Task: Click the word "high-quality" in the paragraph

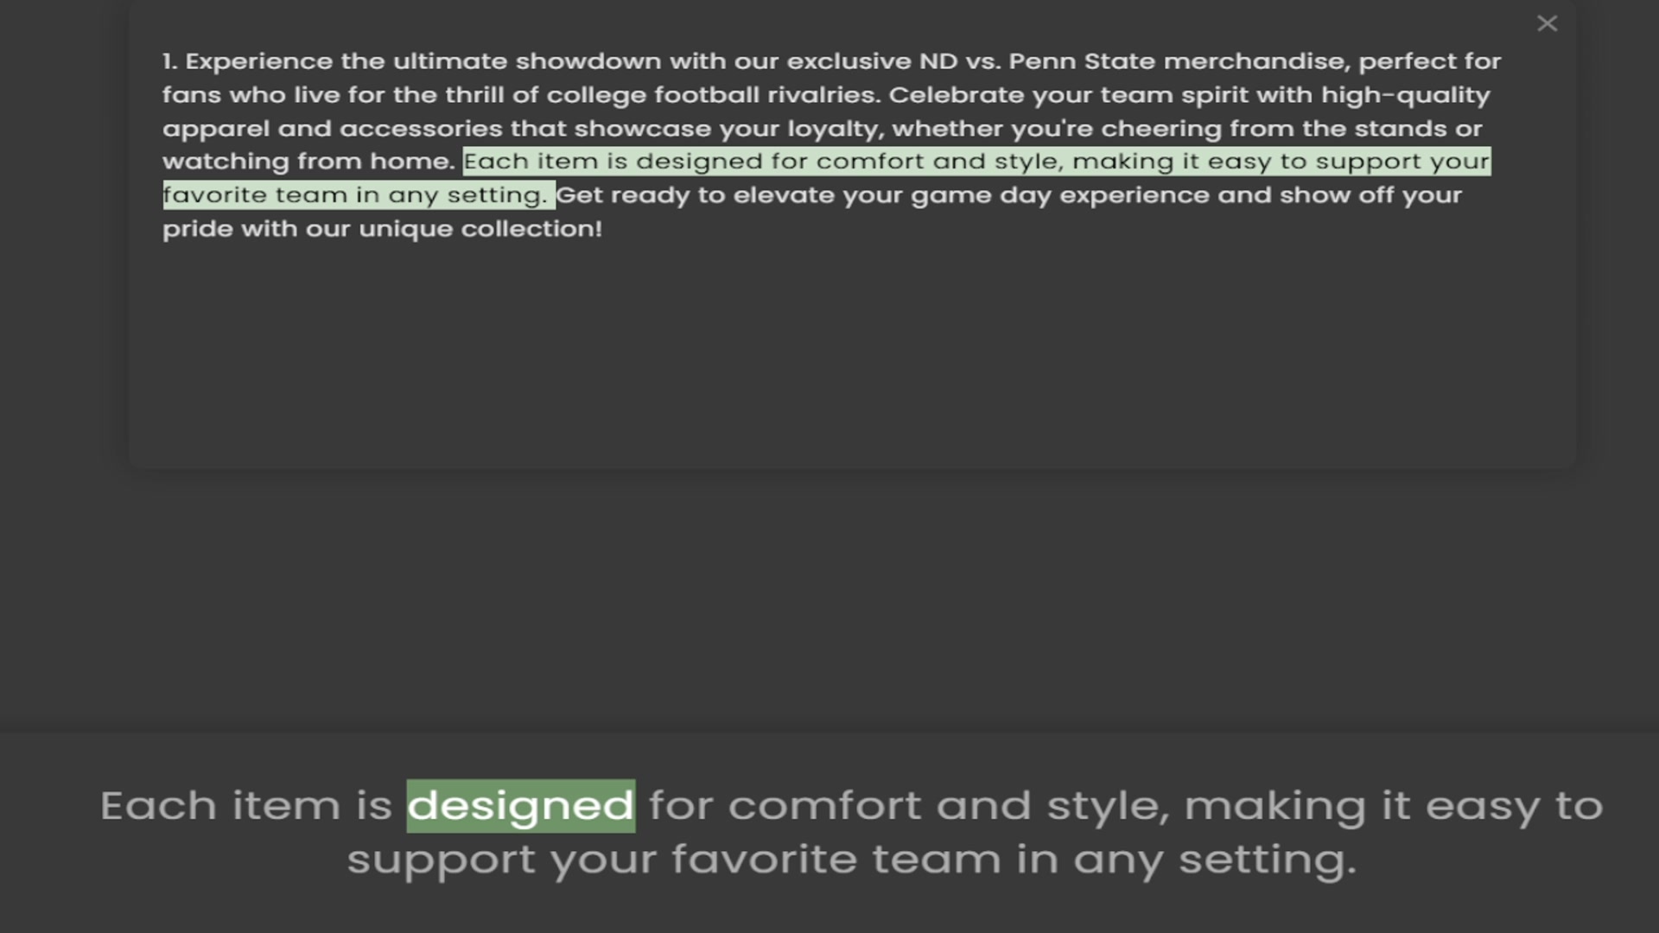Action: point(1405,95)
